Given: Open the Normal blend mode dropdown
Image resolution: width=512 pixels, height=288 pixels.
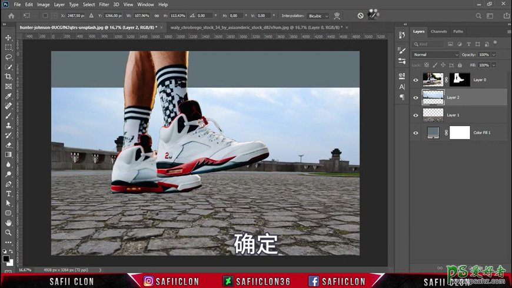Looking at the screenshot, I should tap(435, 55).
